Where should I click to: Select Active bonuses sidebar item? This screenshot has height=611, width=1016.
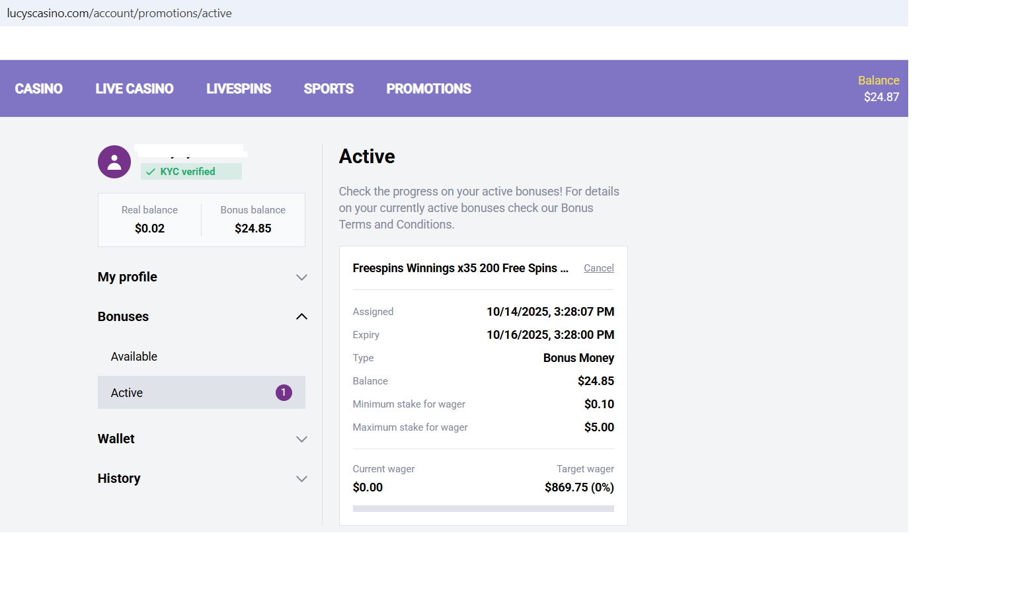[127, 393]
